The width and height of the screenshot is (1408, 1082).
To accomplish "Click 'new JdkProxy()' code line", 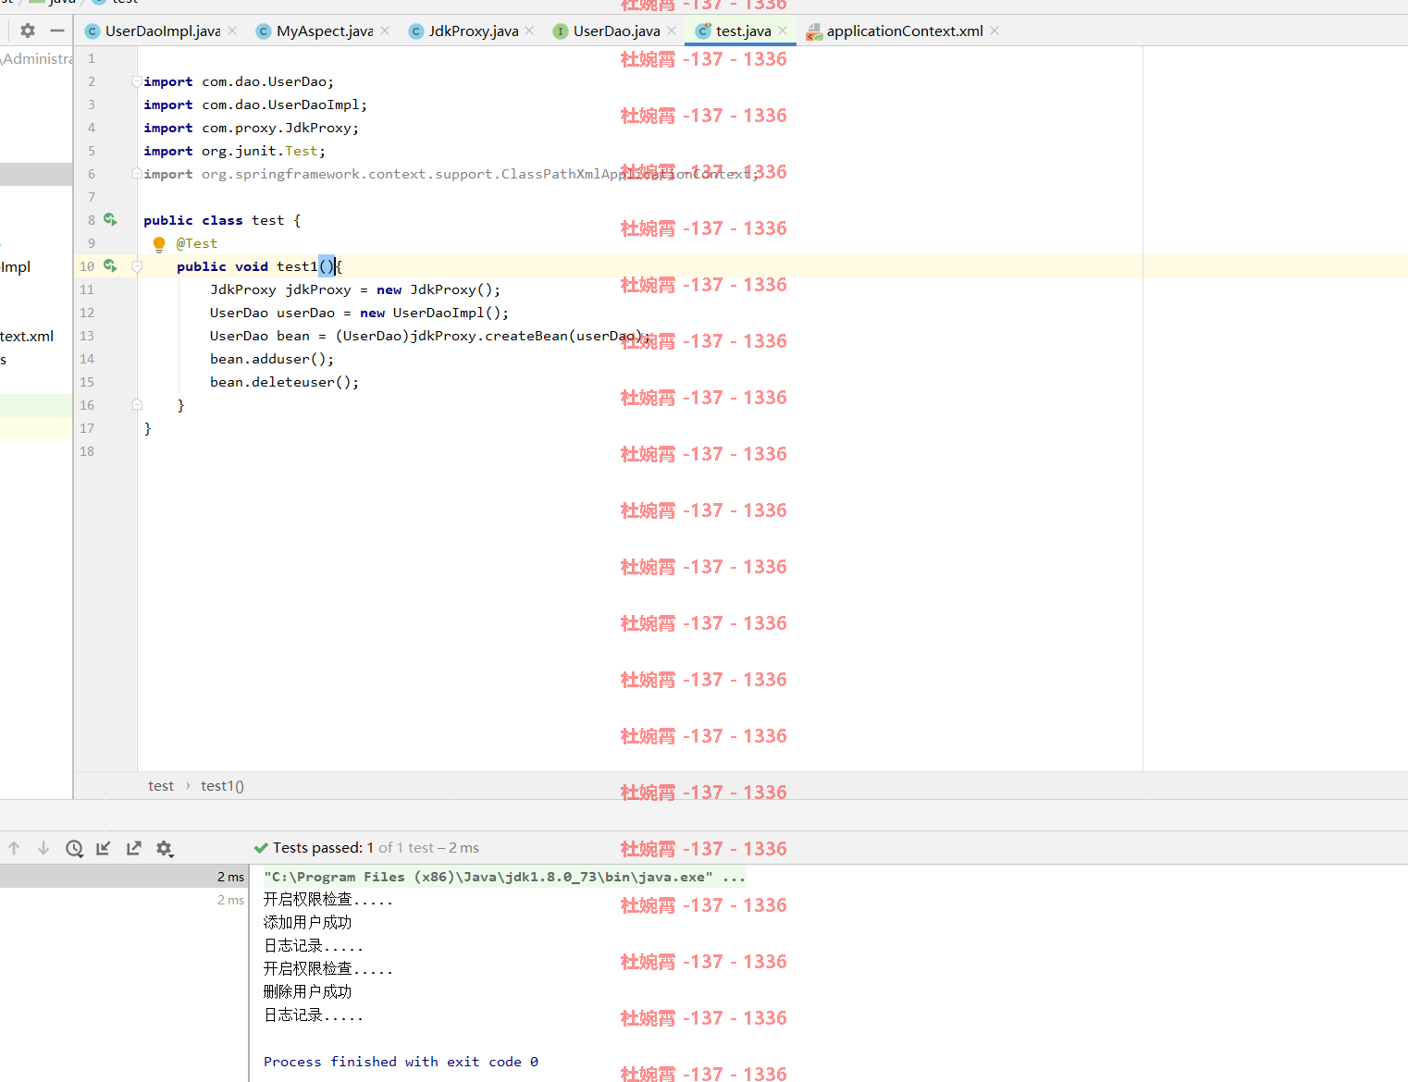I will point(355,289).
